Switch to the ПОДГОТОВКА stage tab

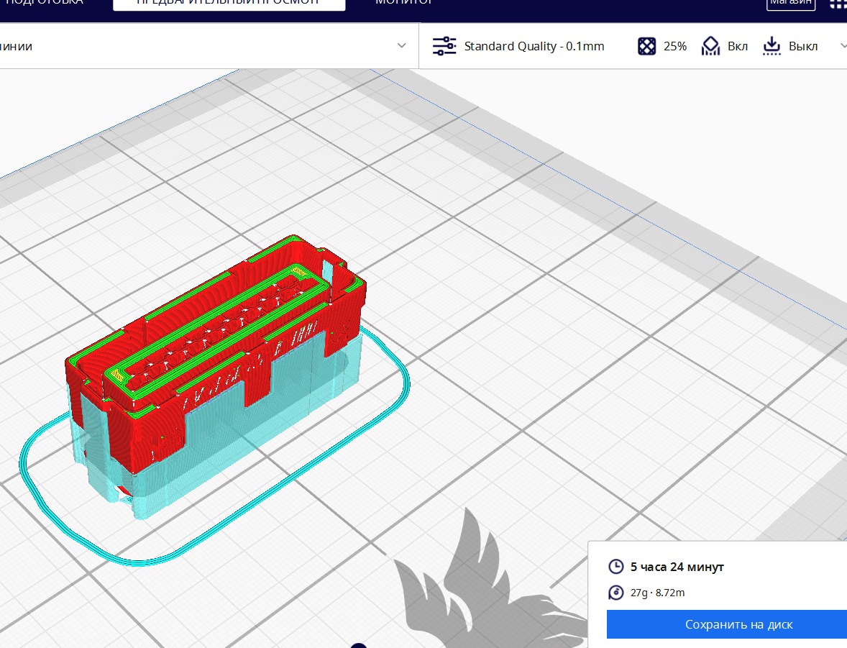coord(45,3)
